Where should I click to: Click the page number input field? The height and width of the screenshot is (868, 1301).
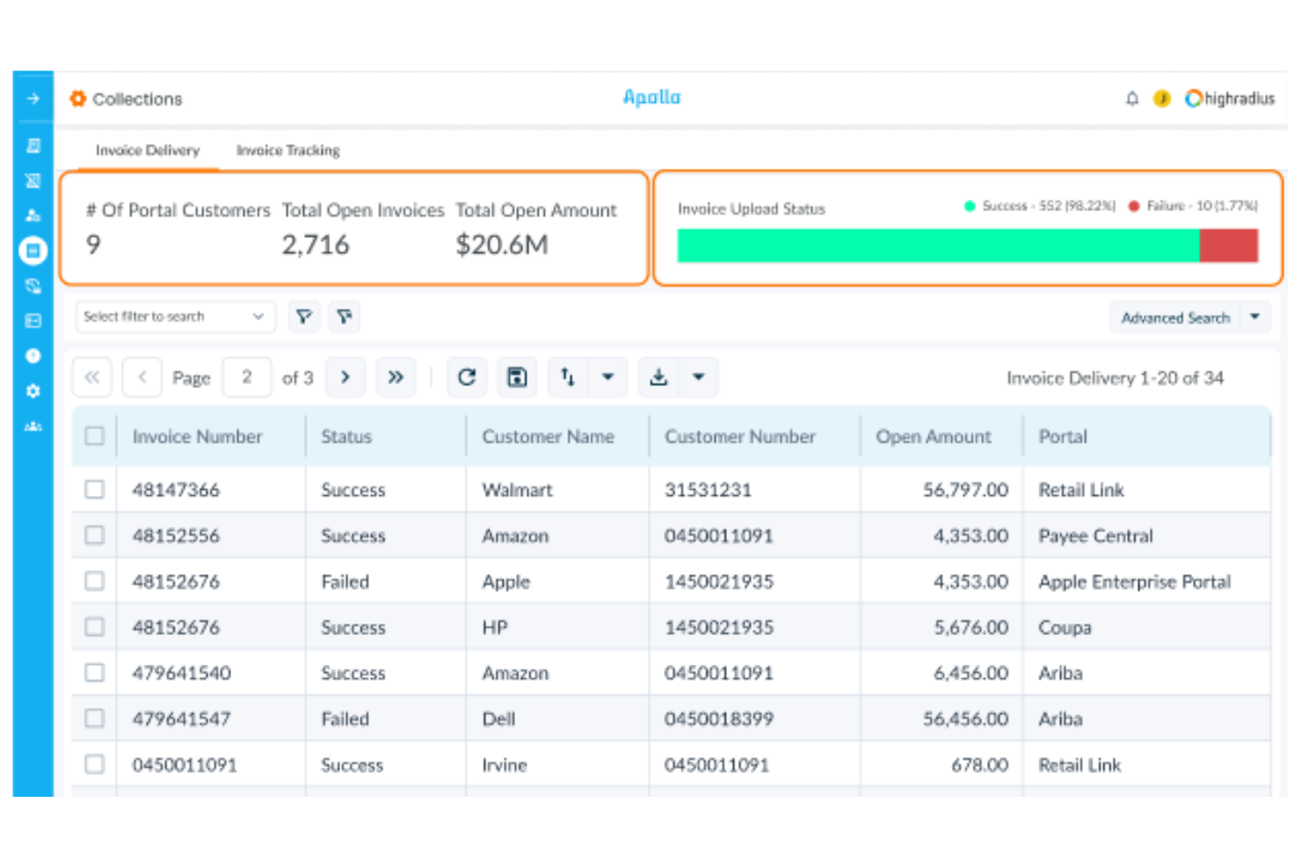[x=247, y=377]
